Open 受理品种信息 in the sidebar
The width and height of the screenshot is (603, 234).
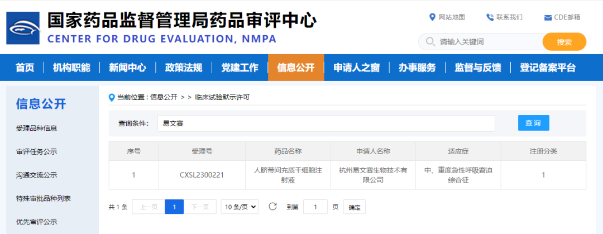click(x=36, y=128)
